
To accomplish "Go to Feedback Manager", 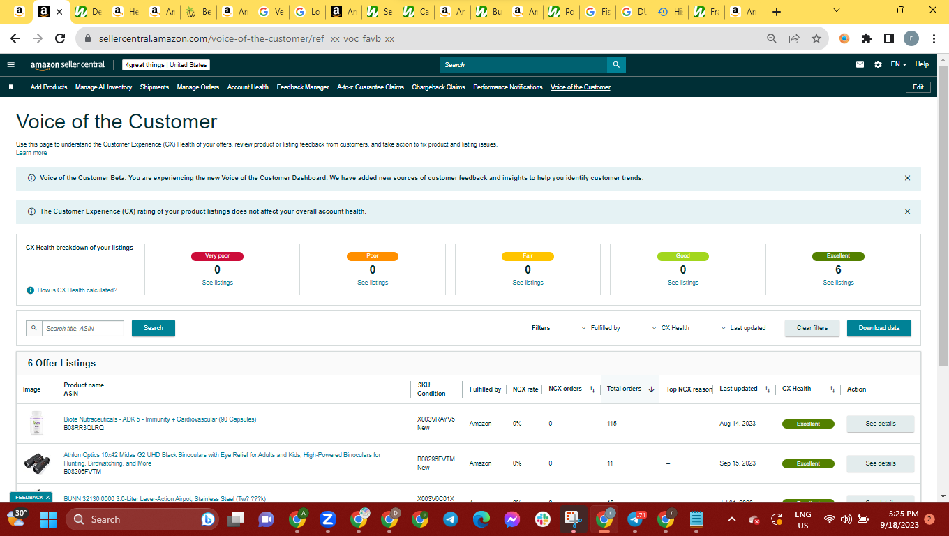I will point(303,87).
